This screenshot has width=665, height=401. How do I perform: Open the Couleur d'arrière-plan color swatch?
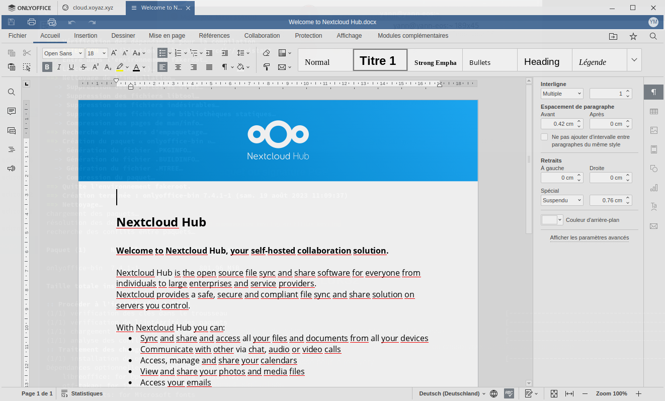pyautogui.click(x=551, y=220)
